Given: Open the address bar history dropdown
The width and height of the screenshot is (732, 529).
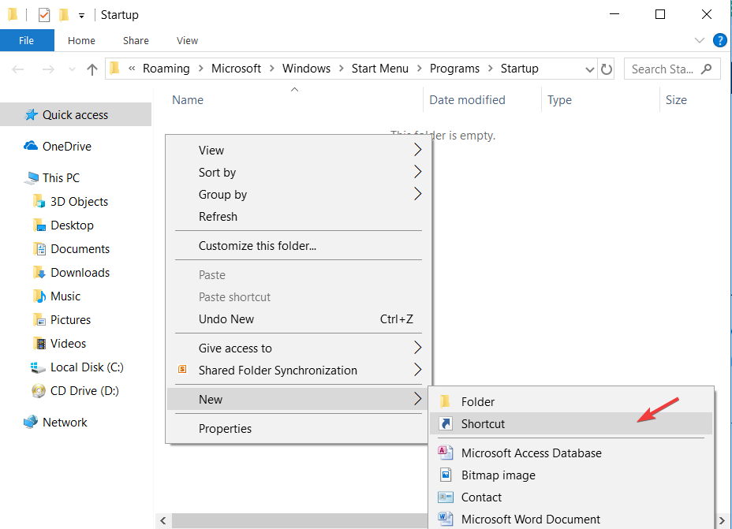Looking at the screenshot, I should 589,69.
